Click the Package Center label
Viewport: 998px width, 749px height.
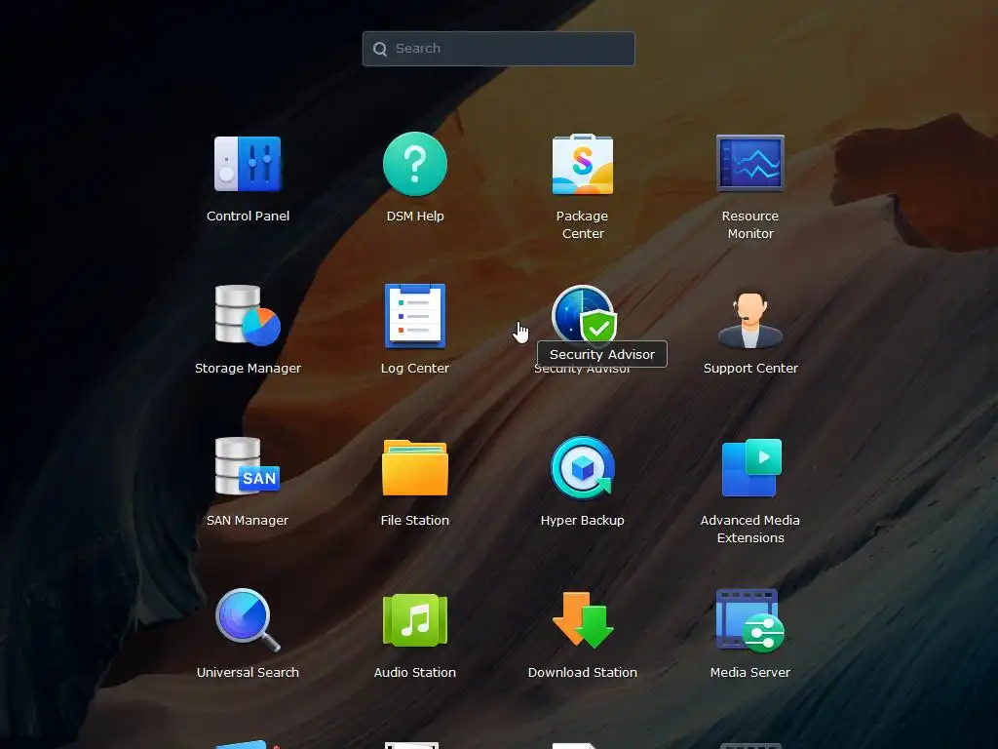tap(583, 225)
